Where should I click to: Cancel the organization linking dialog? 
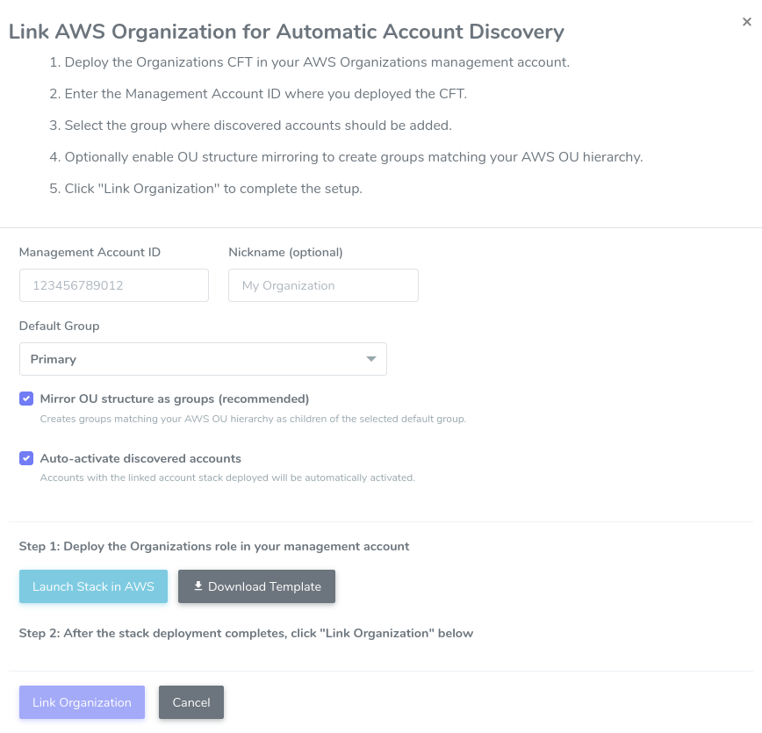coord(191,702)
